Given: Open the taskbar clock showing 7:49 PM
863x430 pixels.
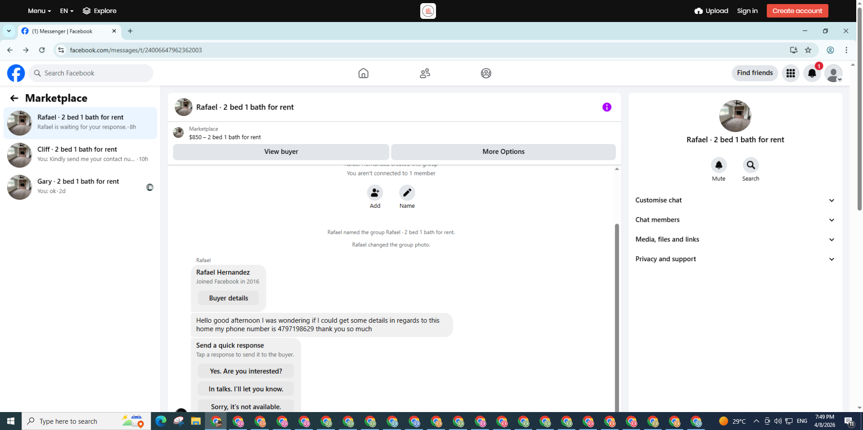Looking at the screenshot, I should [824, 421].
